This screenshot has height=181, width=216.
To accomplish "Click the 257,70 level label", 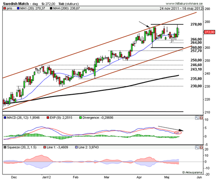I will 196,51.
